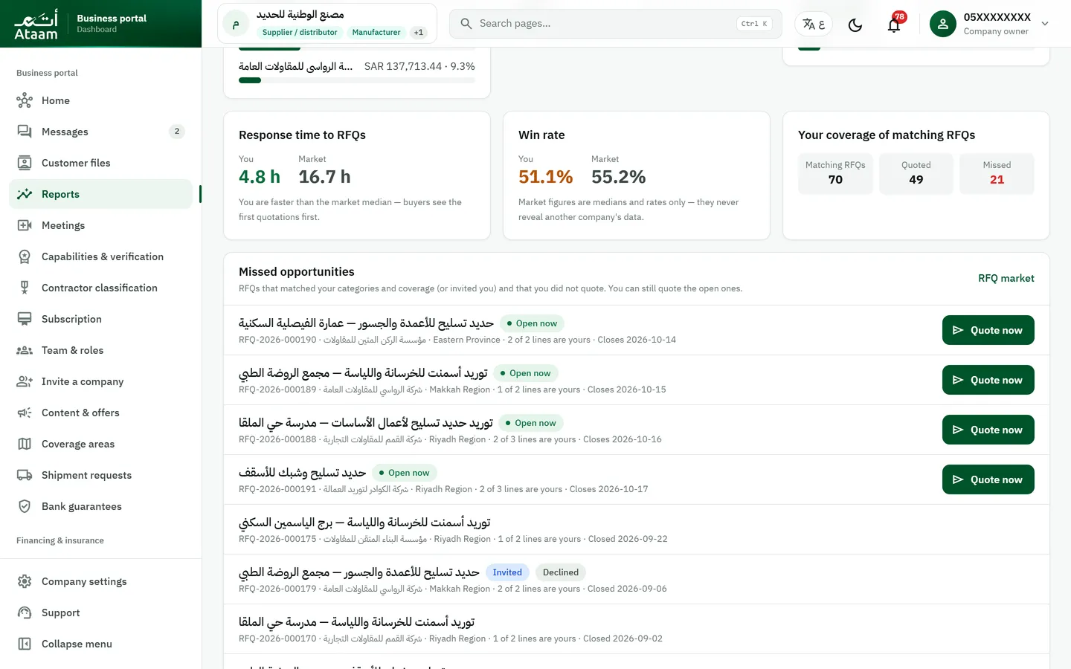Viewport: 1071px width, 669px height.
Task: Click the Invited badge on RFQ-2026-000179
Action: [x=507, y=572]
